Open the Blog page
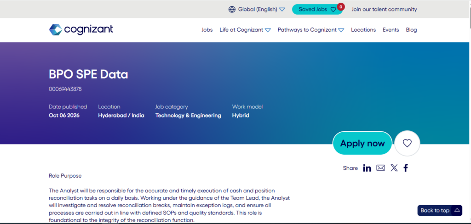This screenshot has width=471, height=224. (x=411, y=30)
